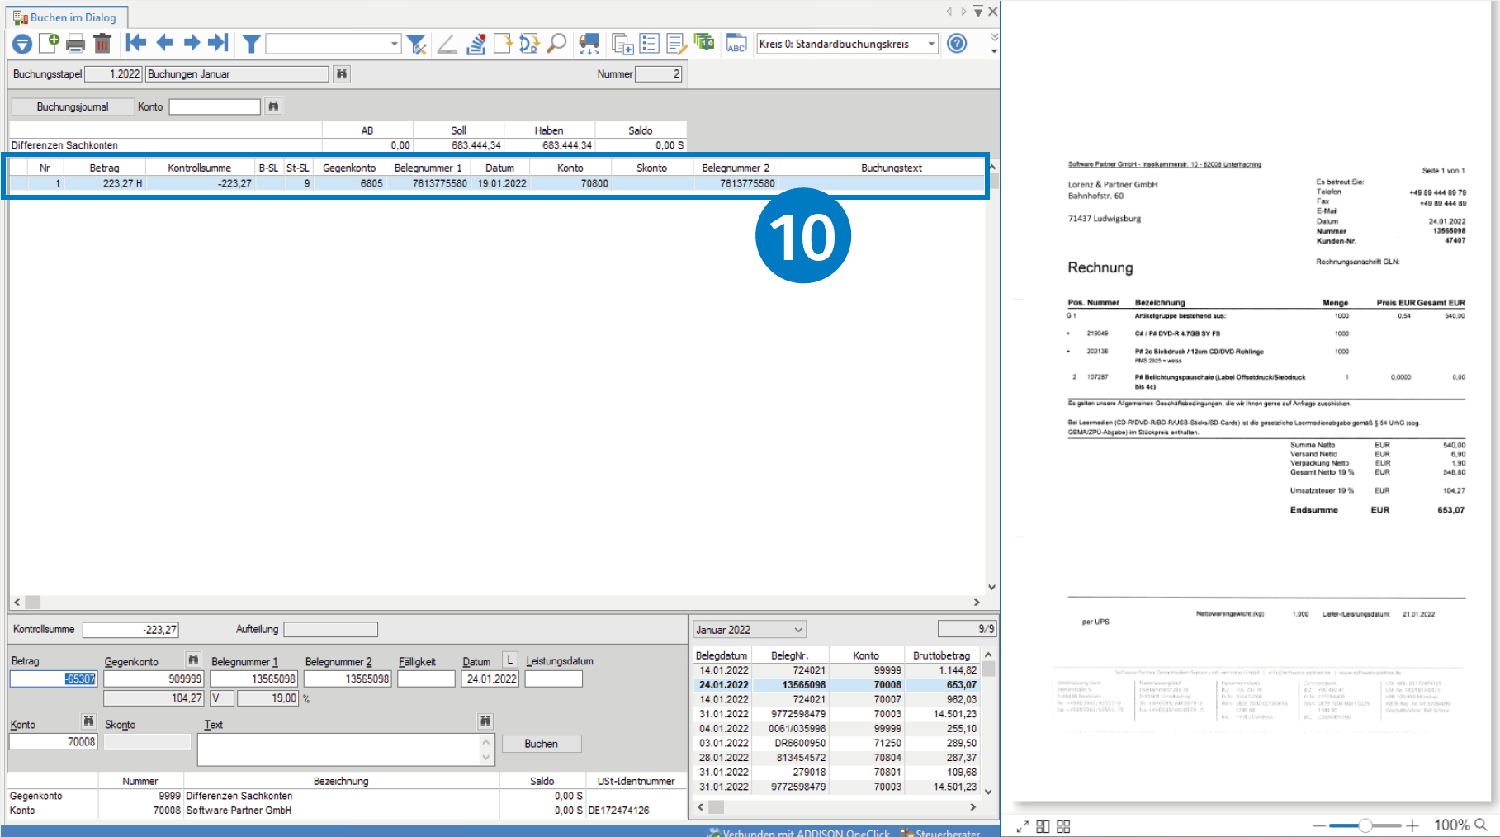
Task: Click the Buchungsjournal button
Action: pos(72,106)
